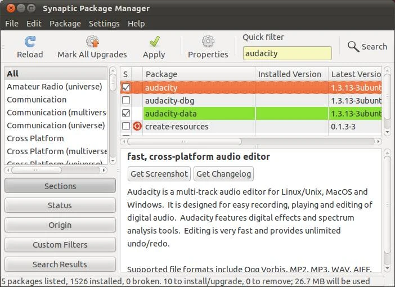Click the status bar package summary text
Screen dimensions: 395x287
tap(186, 281)
